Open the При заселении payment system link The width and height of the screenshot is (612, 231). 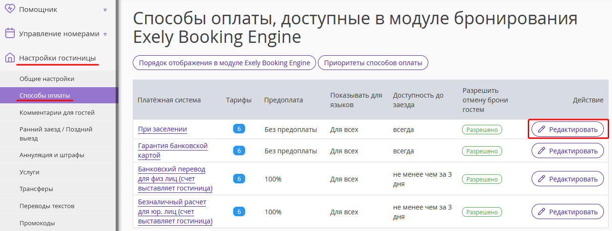(x=162, y=129)
